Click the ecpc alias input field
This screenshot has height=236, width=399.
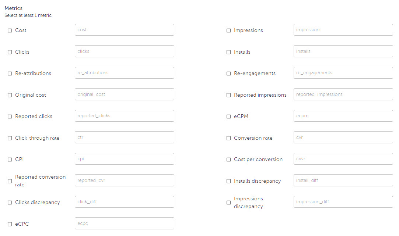coord(124,223)
